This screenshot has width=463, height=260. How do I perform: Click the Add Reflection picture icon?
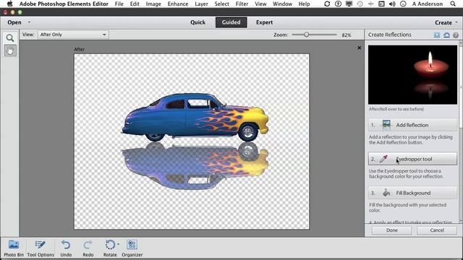tap(386, 125)
